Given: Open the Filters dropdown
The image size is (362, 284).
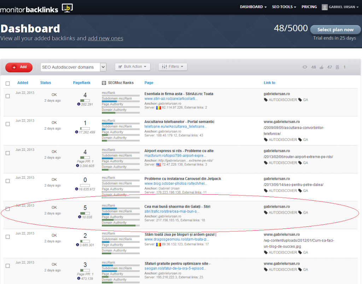Looking at the screenshot, I should click(173, 67).
